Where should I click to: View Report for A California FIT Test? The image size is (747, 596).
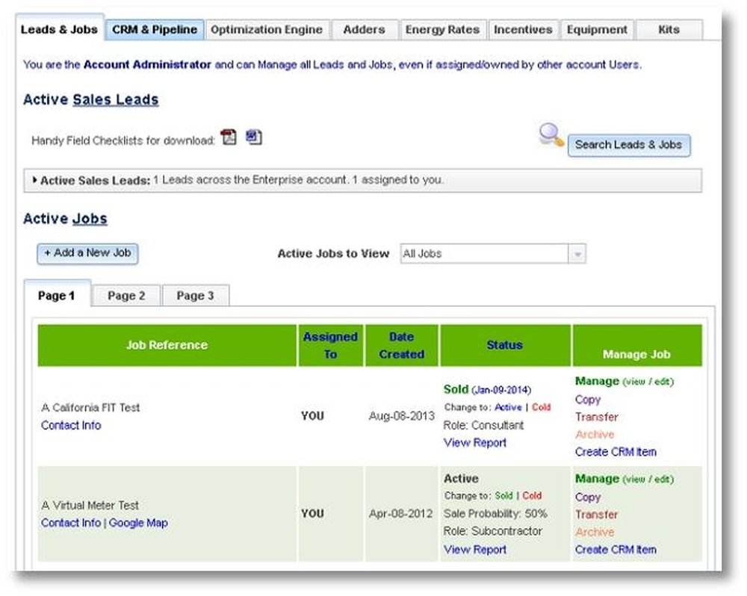coord(475,443)
